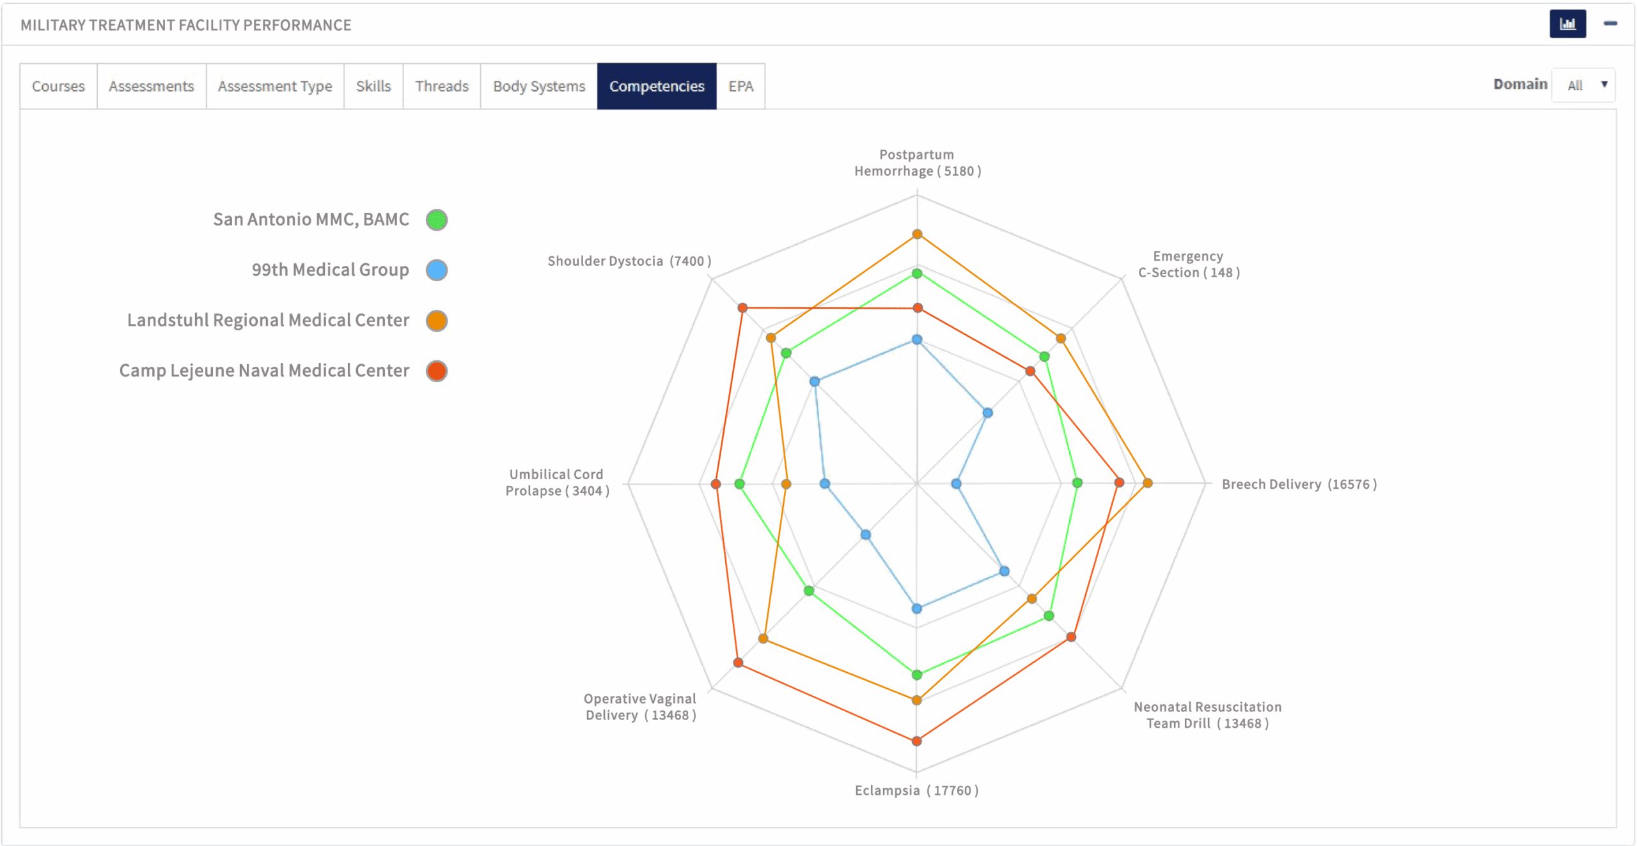Click the Umbilical Cord Prolapse axis label
The width and height of the screenshot is (1637, 846).
pos(557,482)
